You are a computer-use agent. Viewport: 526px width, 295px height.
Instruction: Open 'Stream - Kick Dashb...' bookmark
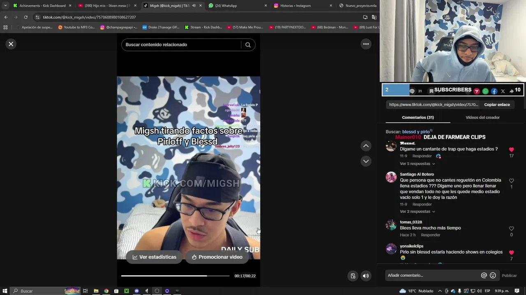[x=203, y=27]
